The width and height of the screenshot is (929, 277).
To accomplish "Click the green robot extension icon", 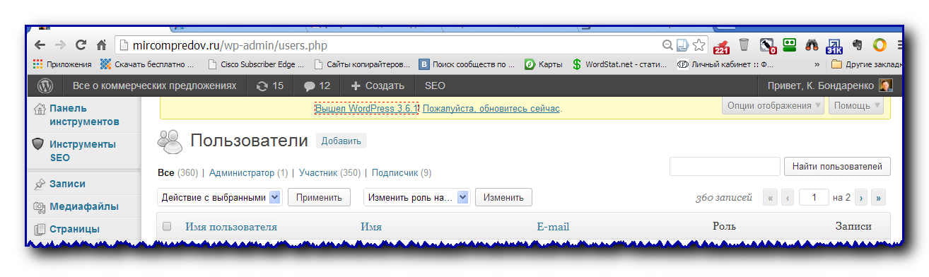I will 790,45.
